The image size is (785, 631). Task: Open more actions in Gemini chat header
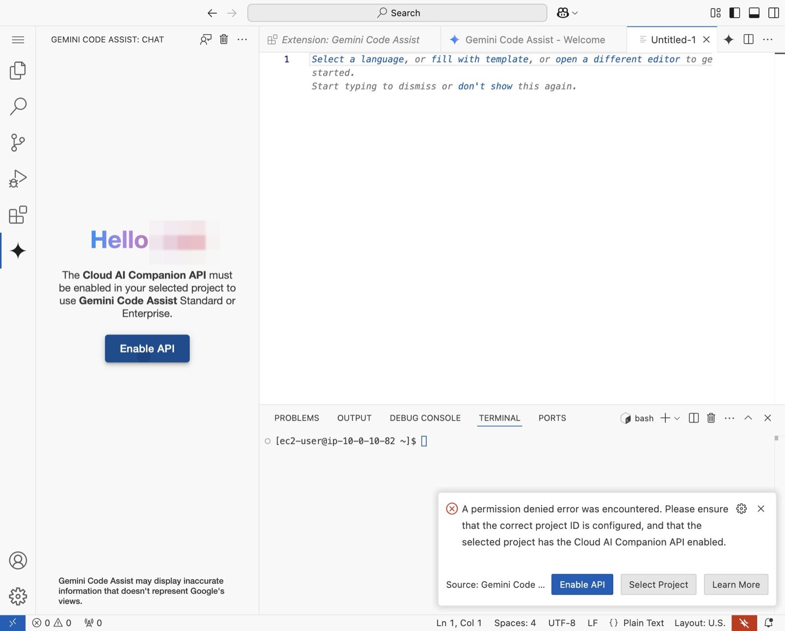click(x=242, y=39)
